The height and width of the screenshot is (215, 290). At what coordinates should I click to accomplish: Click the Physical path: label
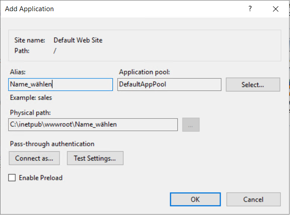[x=30, y=112]
